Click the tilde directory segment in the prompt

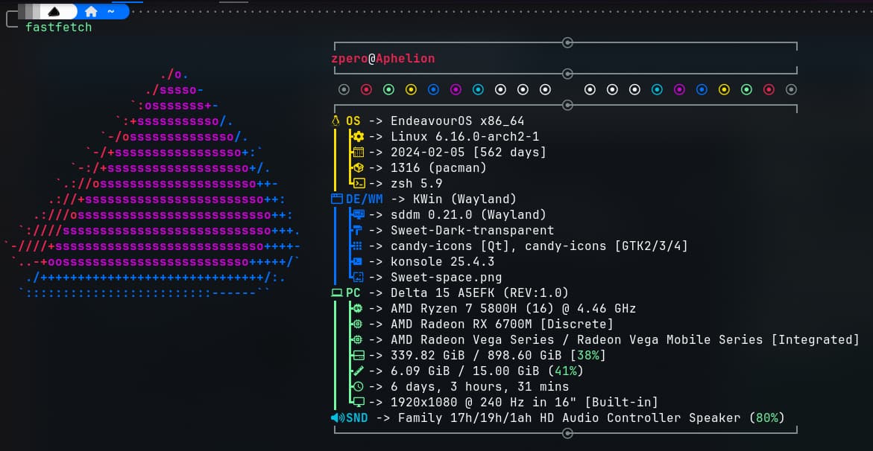[110, 12]
